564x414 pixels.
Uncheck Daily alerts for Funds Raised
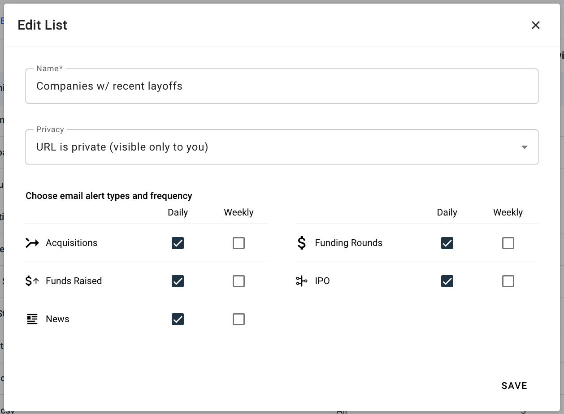(178, 281)
